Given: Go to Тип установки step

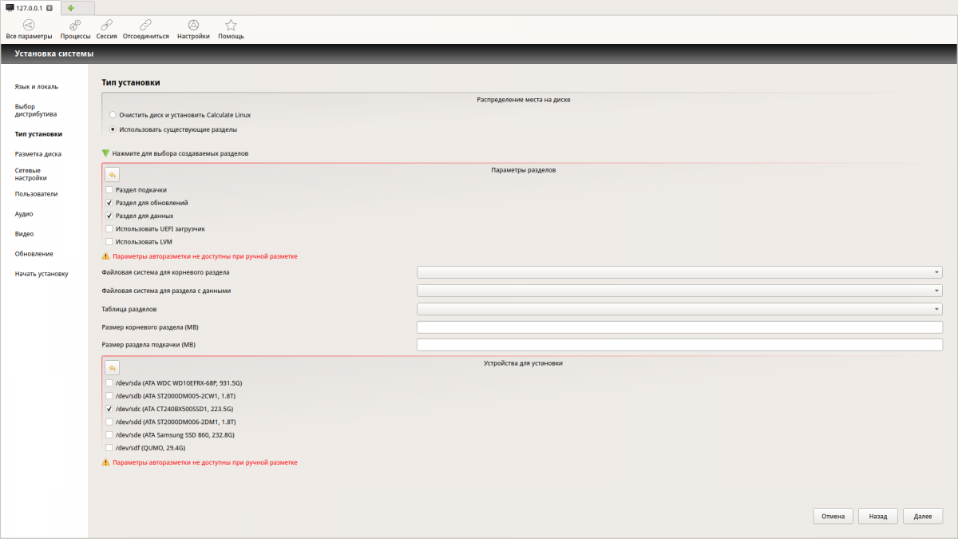Looking at the screenshot, I should pos(38,134).
